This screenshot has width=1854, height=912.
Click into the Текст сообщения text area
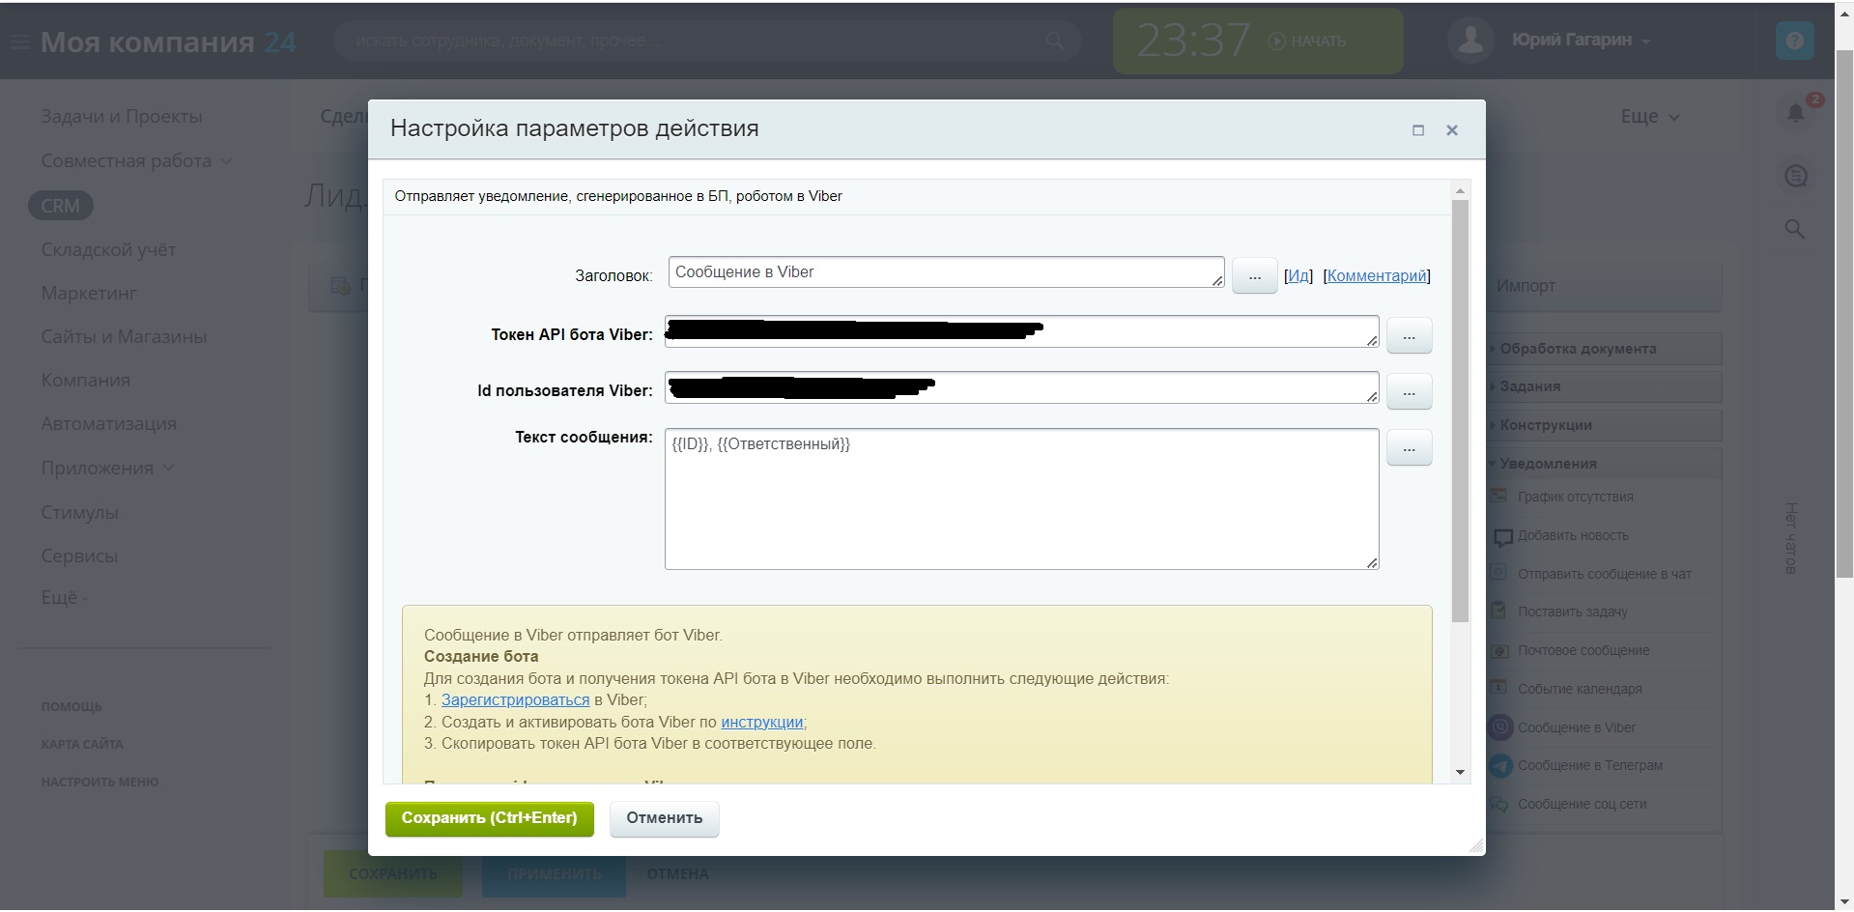tap(1021, 499)
